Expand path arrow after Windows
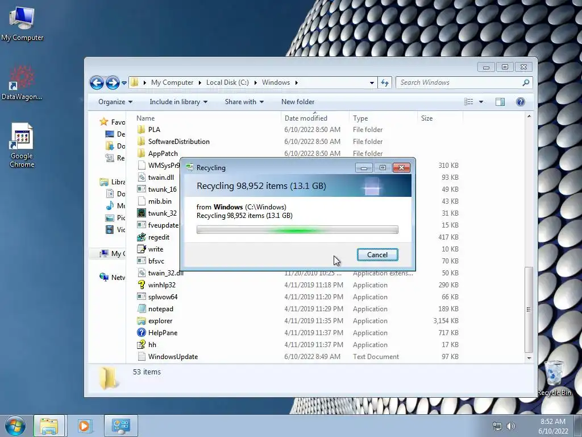The width and height of the screenshot is (582, 437). click(296, 83)
